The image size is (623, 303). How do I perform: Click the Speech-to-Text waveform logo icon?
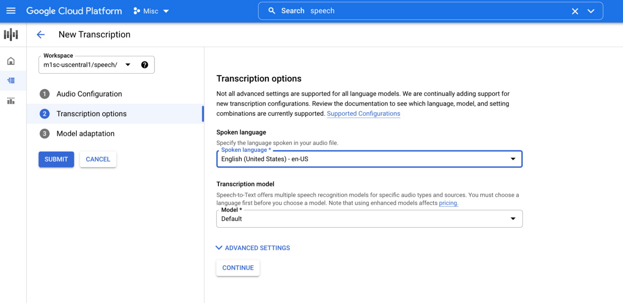11,34
